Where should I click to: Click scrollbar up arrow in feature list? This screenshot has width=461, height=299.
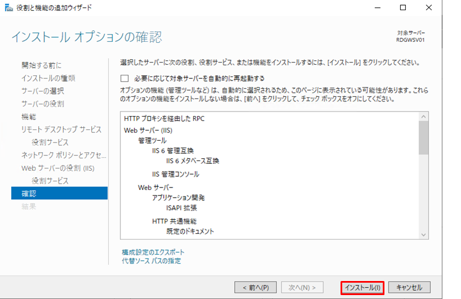tap(424, 117)
